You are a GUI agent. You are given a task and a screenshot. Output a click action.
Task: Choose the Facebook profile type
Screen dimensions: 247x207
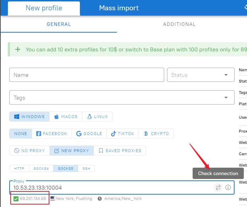(52, 134)
